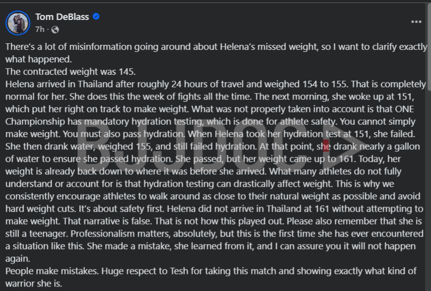431x291 pixels.
Task: Open the three-dot post options menu
Action: coord(416,22)
